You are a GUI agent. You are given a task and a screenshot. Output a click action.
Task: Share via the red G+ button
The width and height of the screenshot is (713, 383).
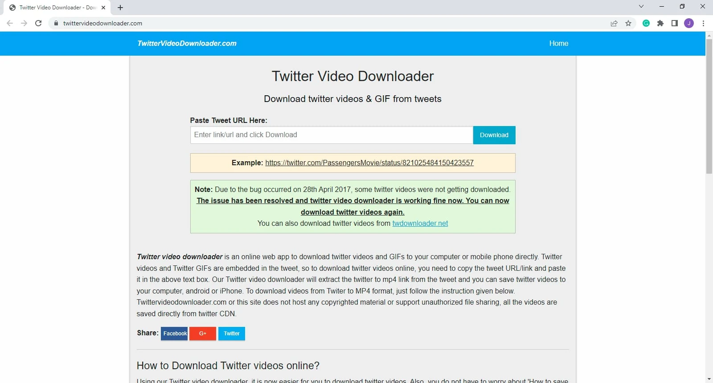click(x=203, y=334)
